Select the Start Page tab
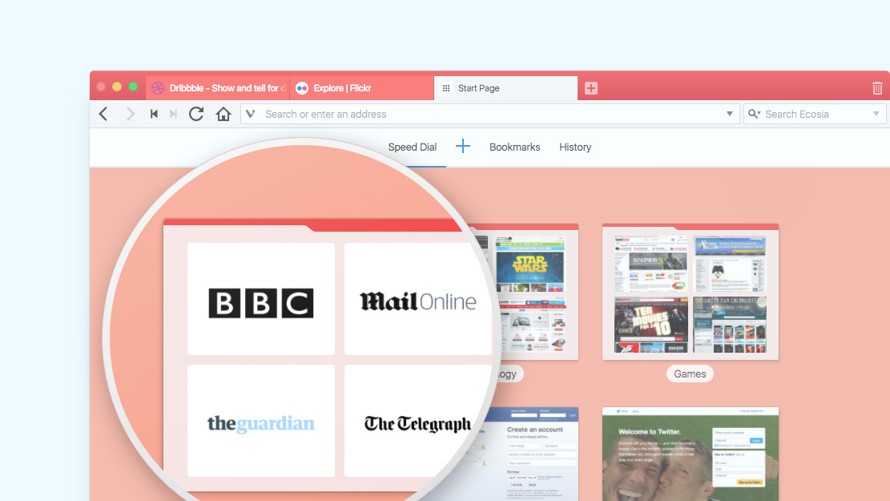The height and width of the screenshot is (501, 890). [x=506, y=88]
